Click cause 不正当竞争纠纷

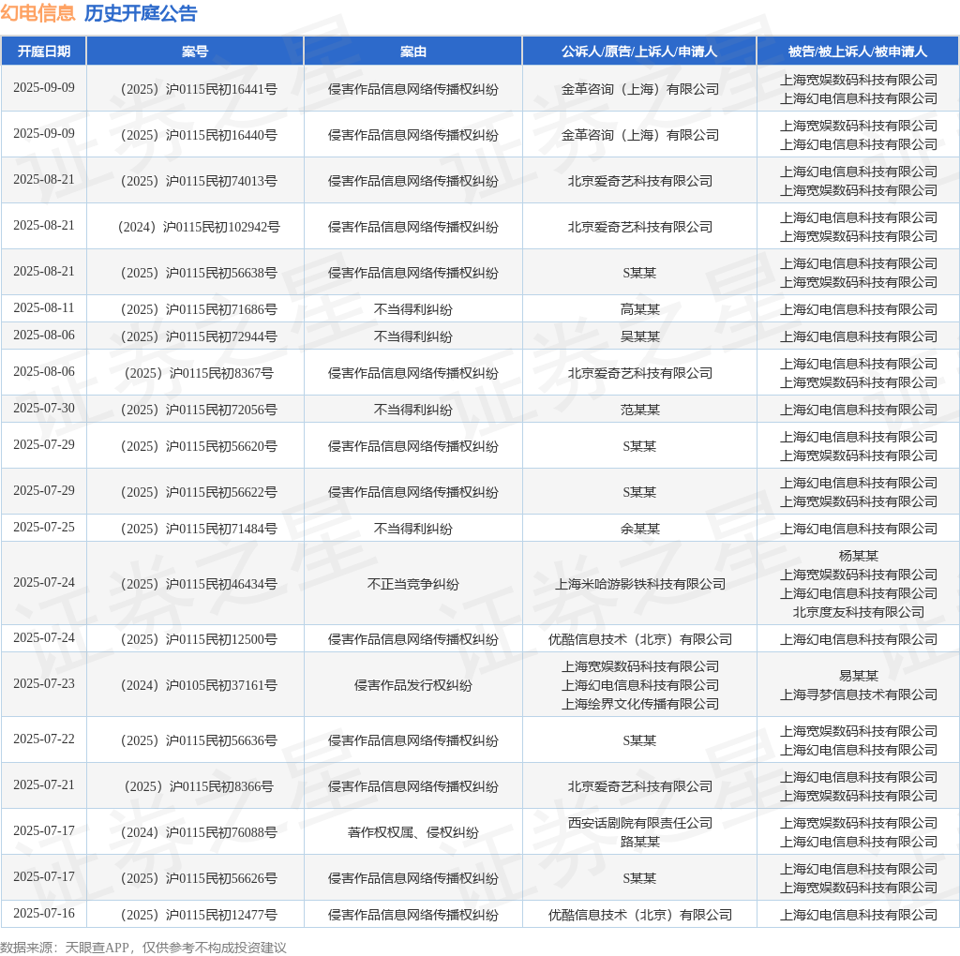412,584
